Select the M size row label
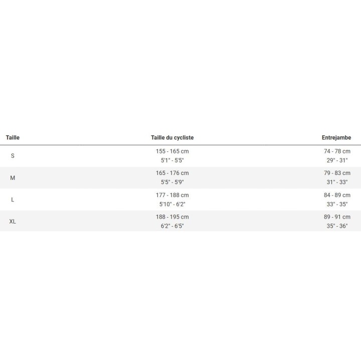Image resolution: width=361 pixels, height=361 pixels. [x=13, y=178]
